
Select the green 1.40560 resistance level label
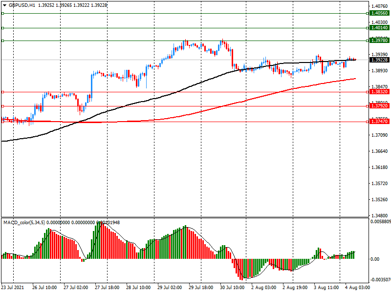[x=380, y=13]
